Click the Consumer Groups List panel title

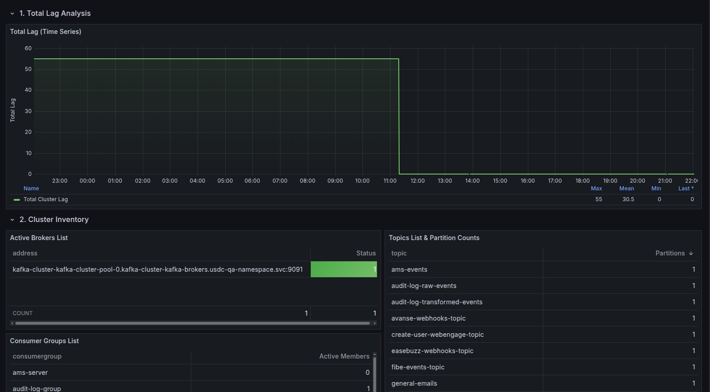(44, 341)
